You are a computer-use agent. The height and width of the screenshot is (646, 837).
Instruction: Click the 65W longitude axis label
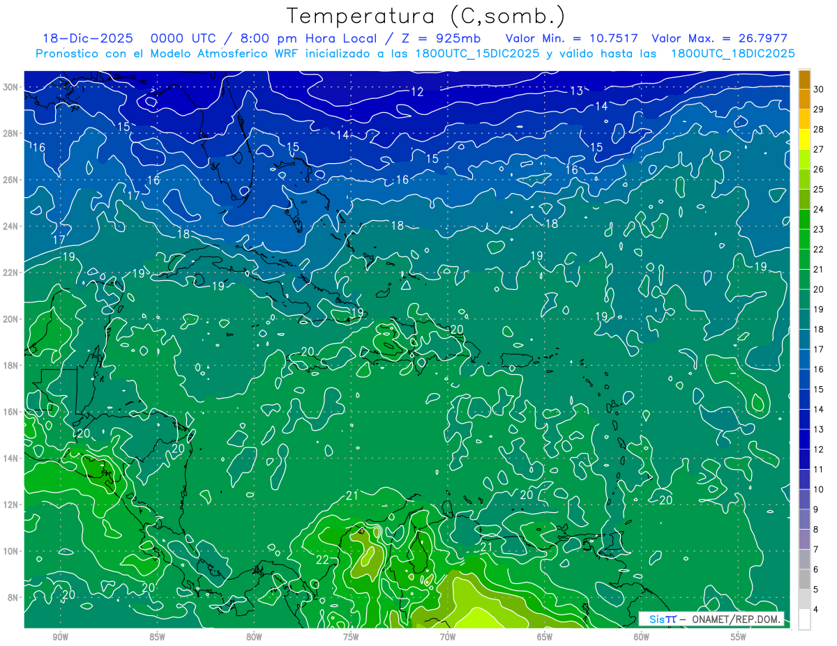tap(545, 637)
